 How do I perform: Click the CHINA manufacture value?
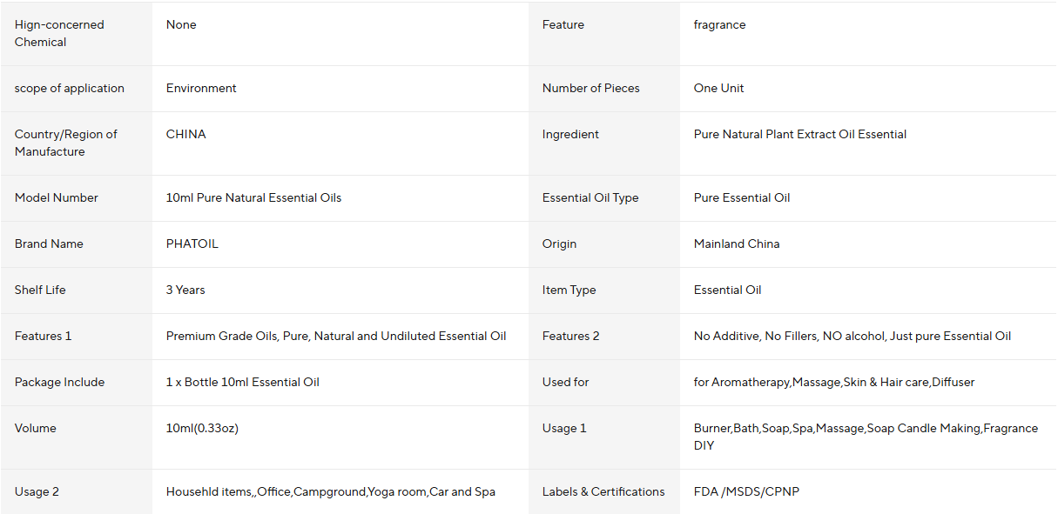pos(185,134)
